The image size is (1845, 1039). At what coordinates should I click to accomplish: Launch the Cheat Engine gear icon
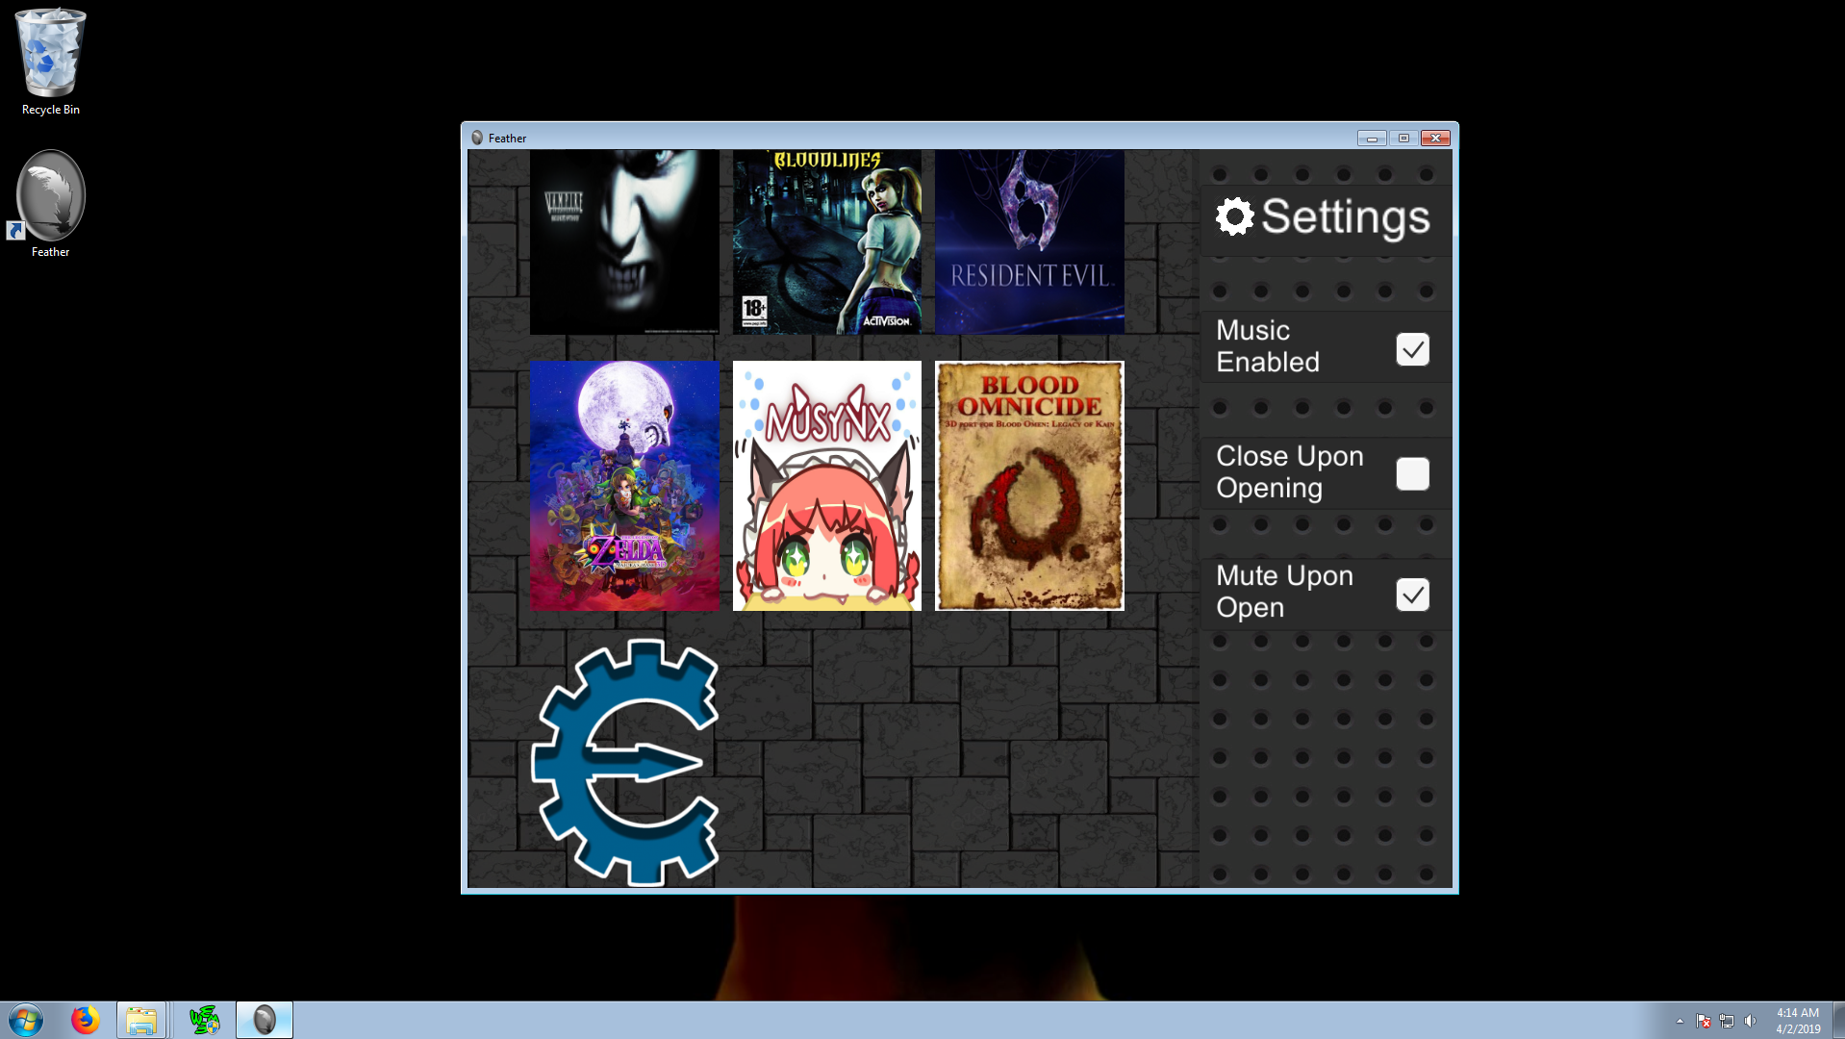(x=624, y=761)
